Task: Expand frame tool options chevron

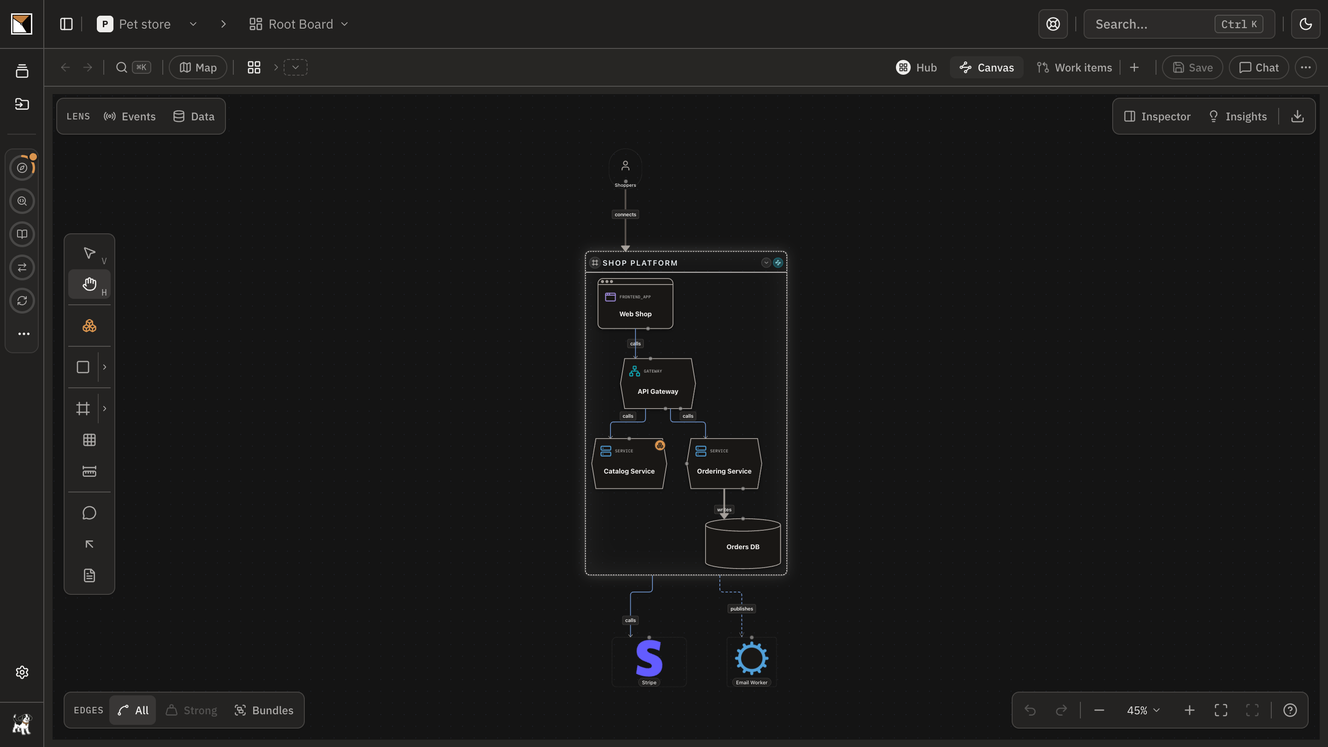Action: (105, 409)
